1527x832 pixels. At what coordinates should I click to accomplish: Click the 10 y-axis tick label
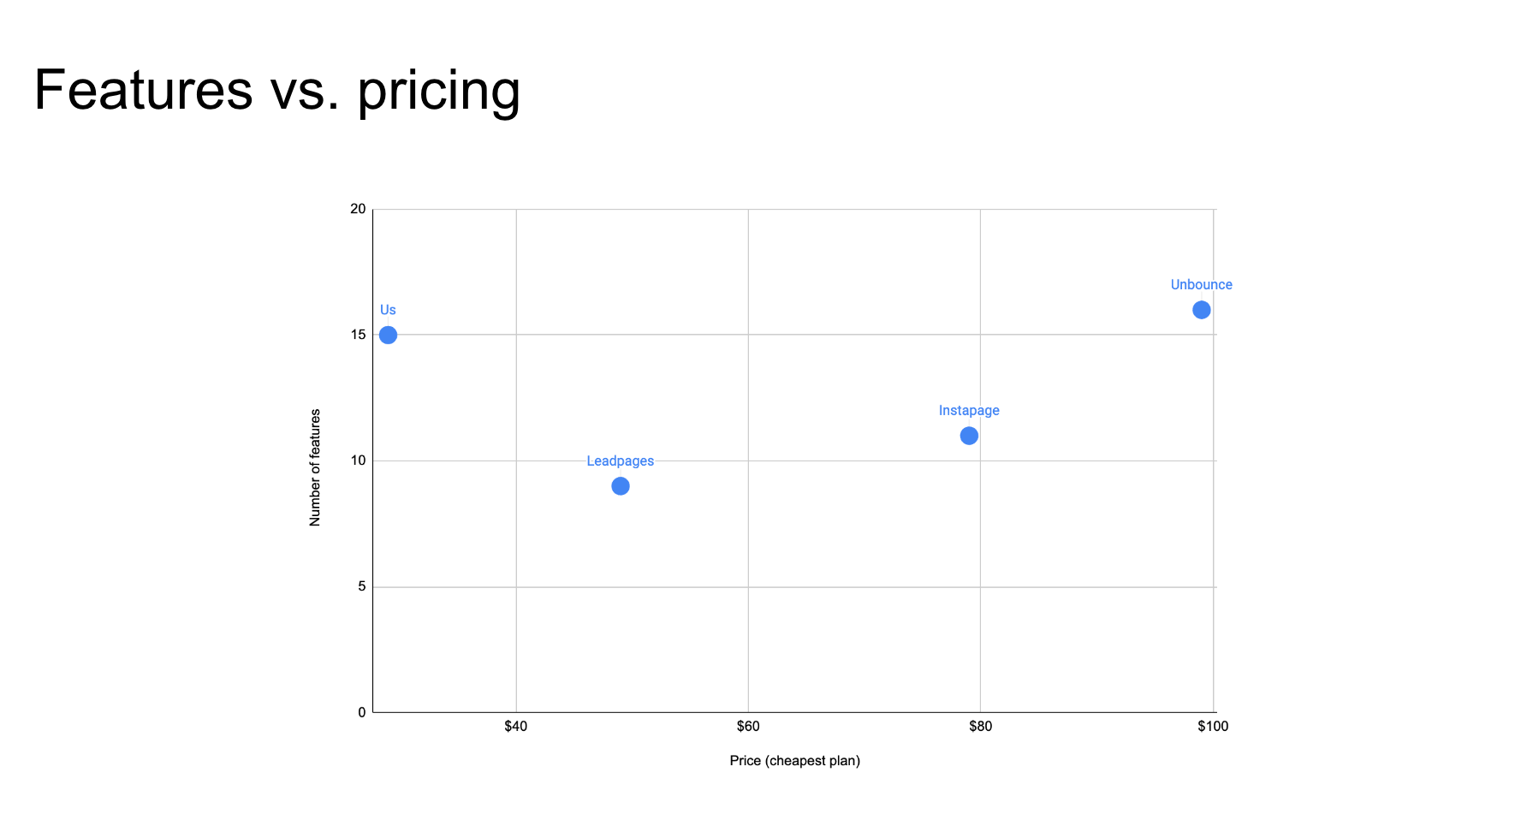coord(358,461)
